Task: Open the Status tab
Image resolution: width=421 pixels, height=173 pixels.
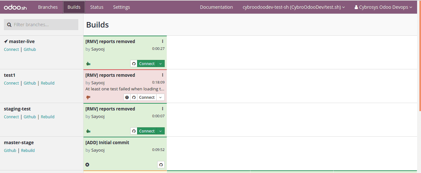Action: (x=97, y=7)
